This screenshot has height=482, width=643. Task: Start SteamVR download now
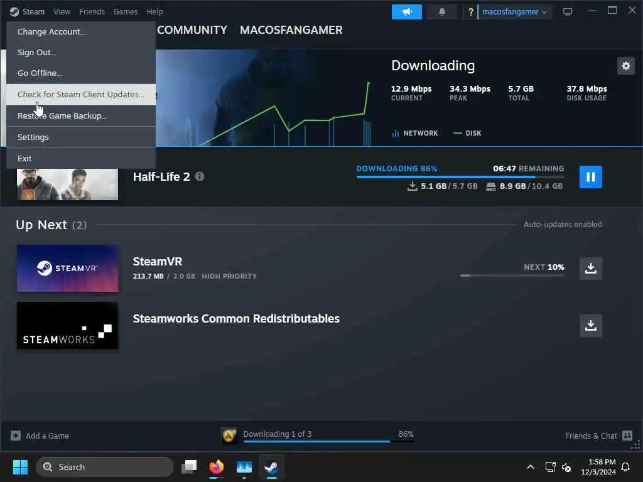tap(590, 269)
